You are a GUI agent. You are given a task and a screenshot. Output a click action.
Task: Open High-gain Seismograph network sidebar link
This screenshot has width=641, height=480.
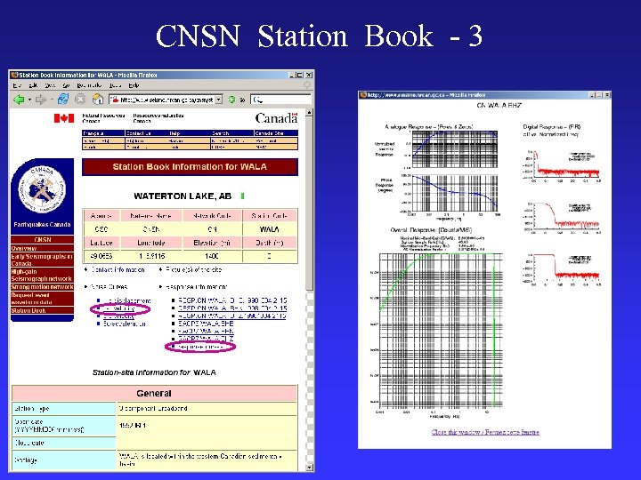pos(42,275)
